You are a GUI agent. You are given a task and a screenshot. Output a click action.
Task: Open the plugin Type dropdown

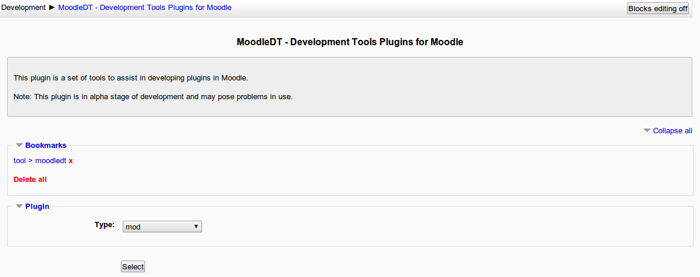pos(161,227)
